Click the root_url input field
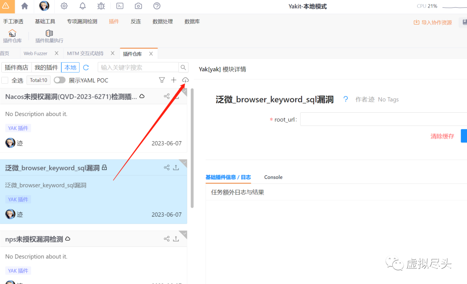 tap(384, 119)
